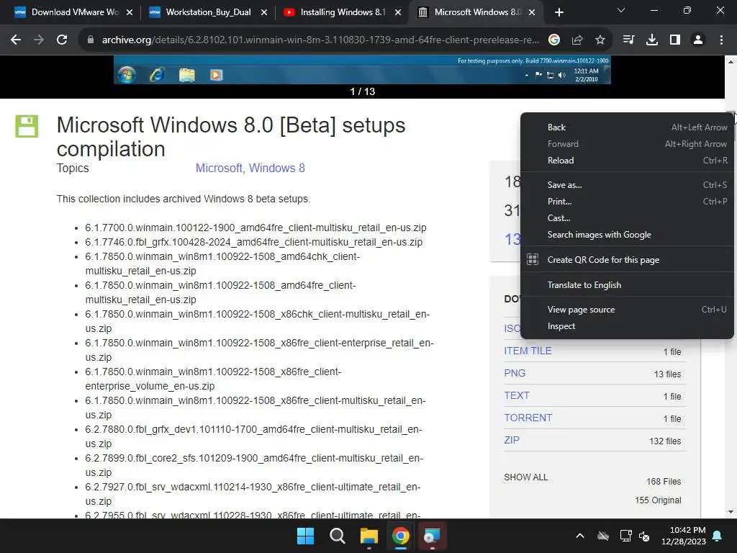Screen dimensions: 737x553
Task: Share this page via share icon
Action: click(577, 40)
